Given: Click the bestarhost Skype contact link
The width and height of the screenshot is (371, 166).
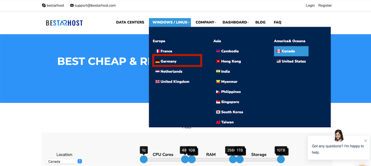Looking at the screenshot, I should pyautogui.click(x=55, y=5).
